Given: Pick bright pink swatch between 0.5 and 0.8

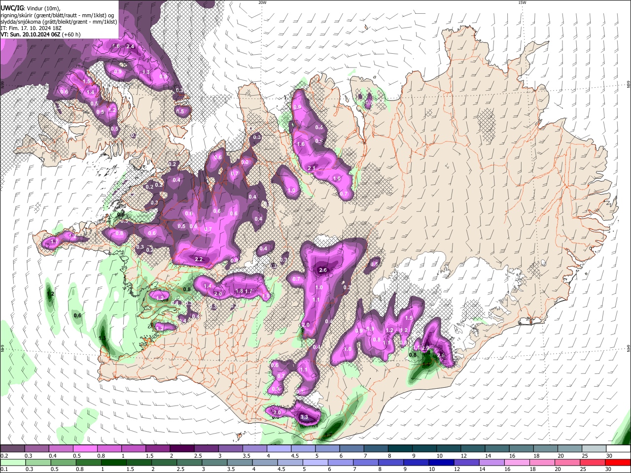Looking at the screenshot, I should click(85, 449).
